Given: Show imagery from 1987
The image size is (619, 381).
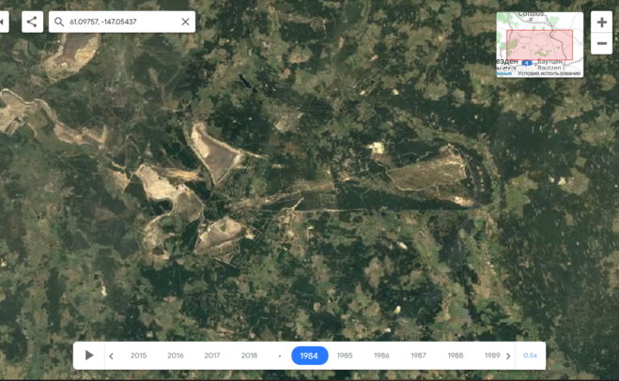Looking at the screenshot, I should pyautogui.click(x=418, y=356).
